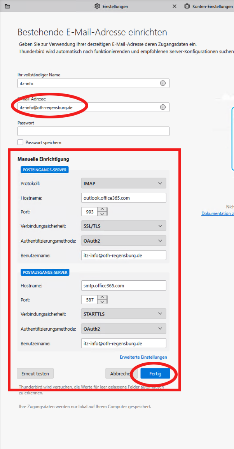Viewport: 234px width, 449px height.
Task: Click the Erneut testen button
Action: coord(35,373)
